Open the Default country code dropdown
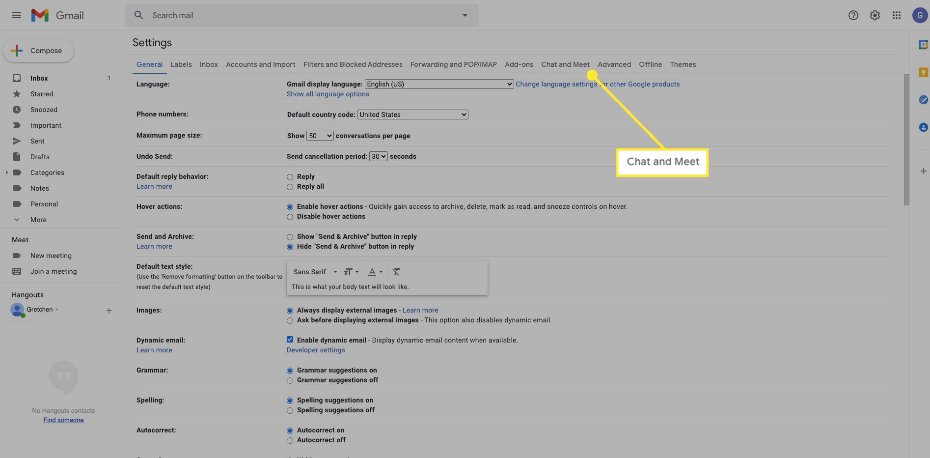Image resolution: width=930 pixels, height=458 pixels. [412, 114]
